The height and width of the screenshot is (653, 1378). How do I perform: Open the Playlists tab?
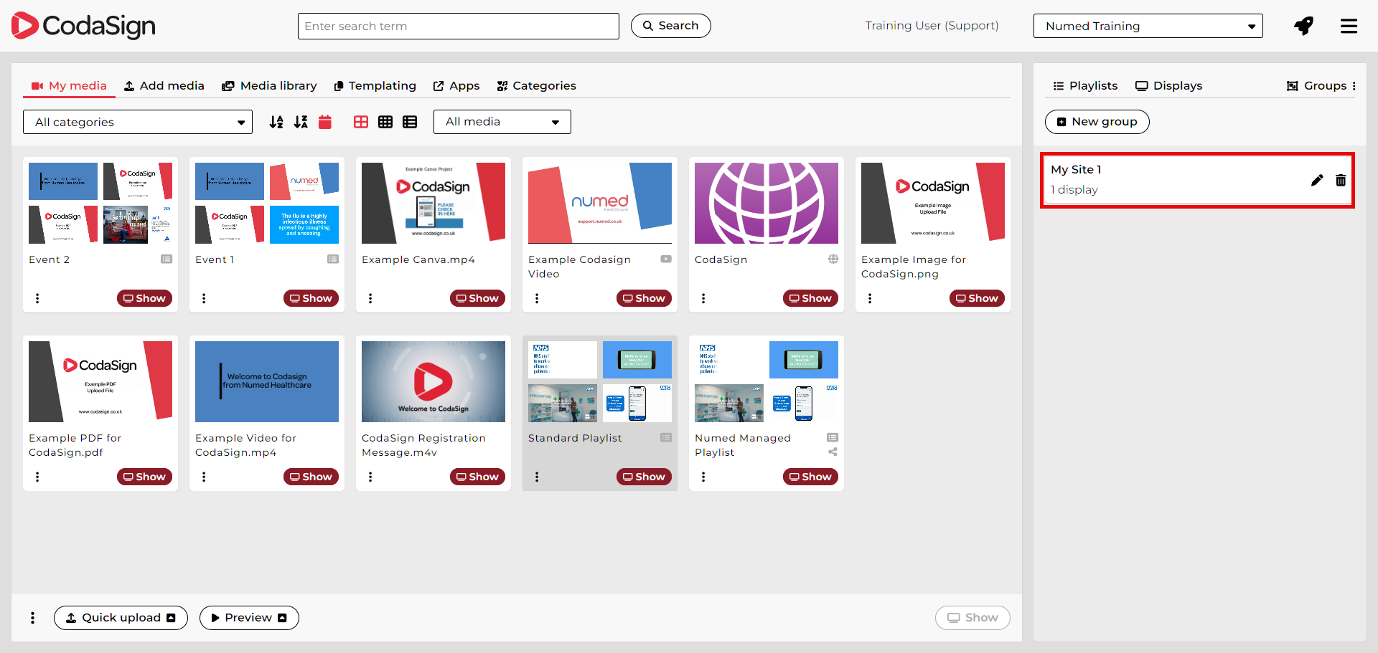pos(1084,85)
